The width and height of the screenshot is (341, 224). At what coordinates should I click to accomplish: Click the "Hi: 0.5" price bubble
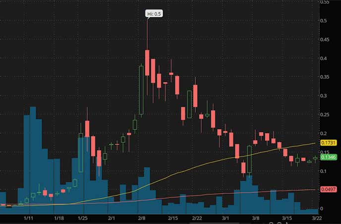154,14
